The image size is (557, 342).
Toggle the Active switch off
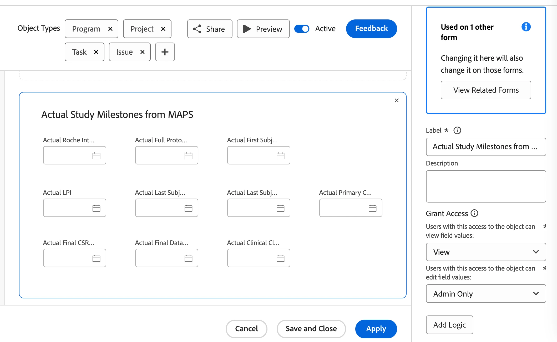coord(302,29)
